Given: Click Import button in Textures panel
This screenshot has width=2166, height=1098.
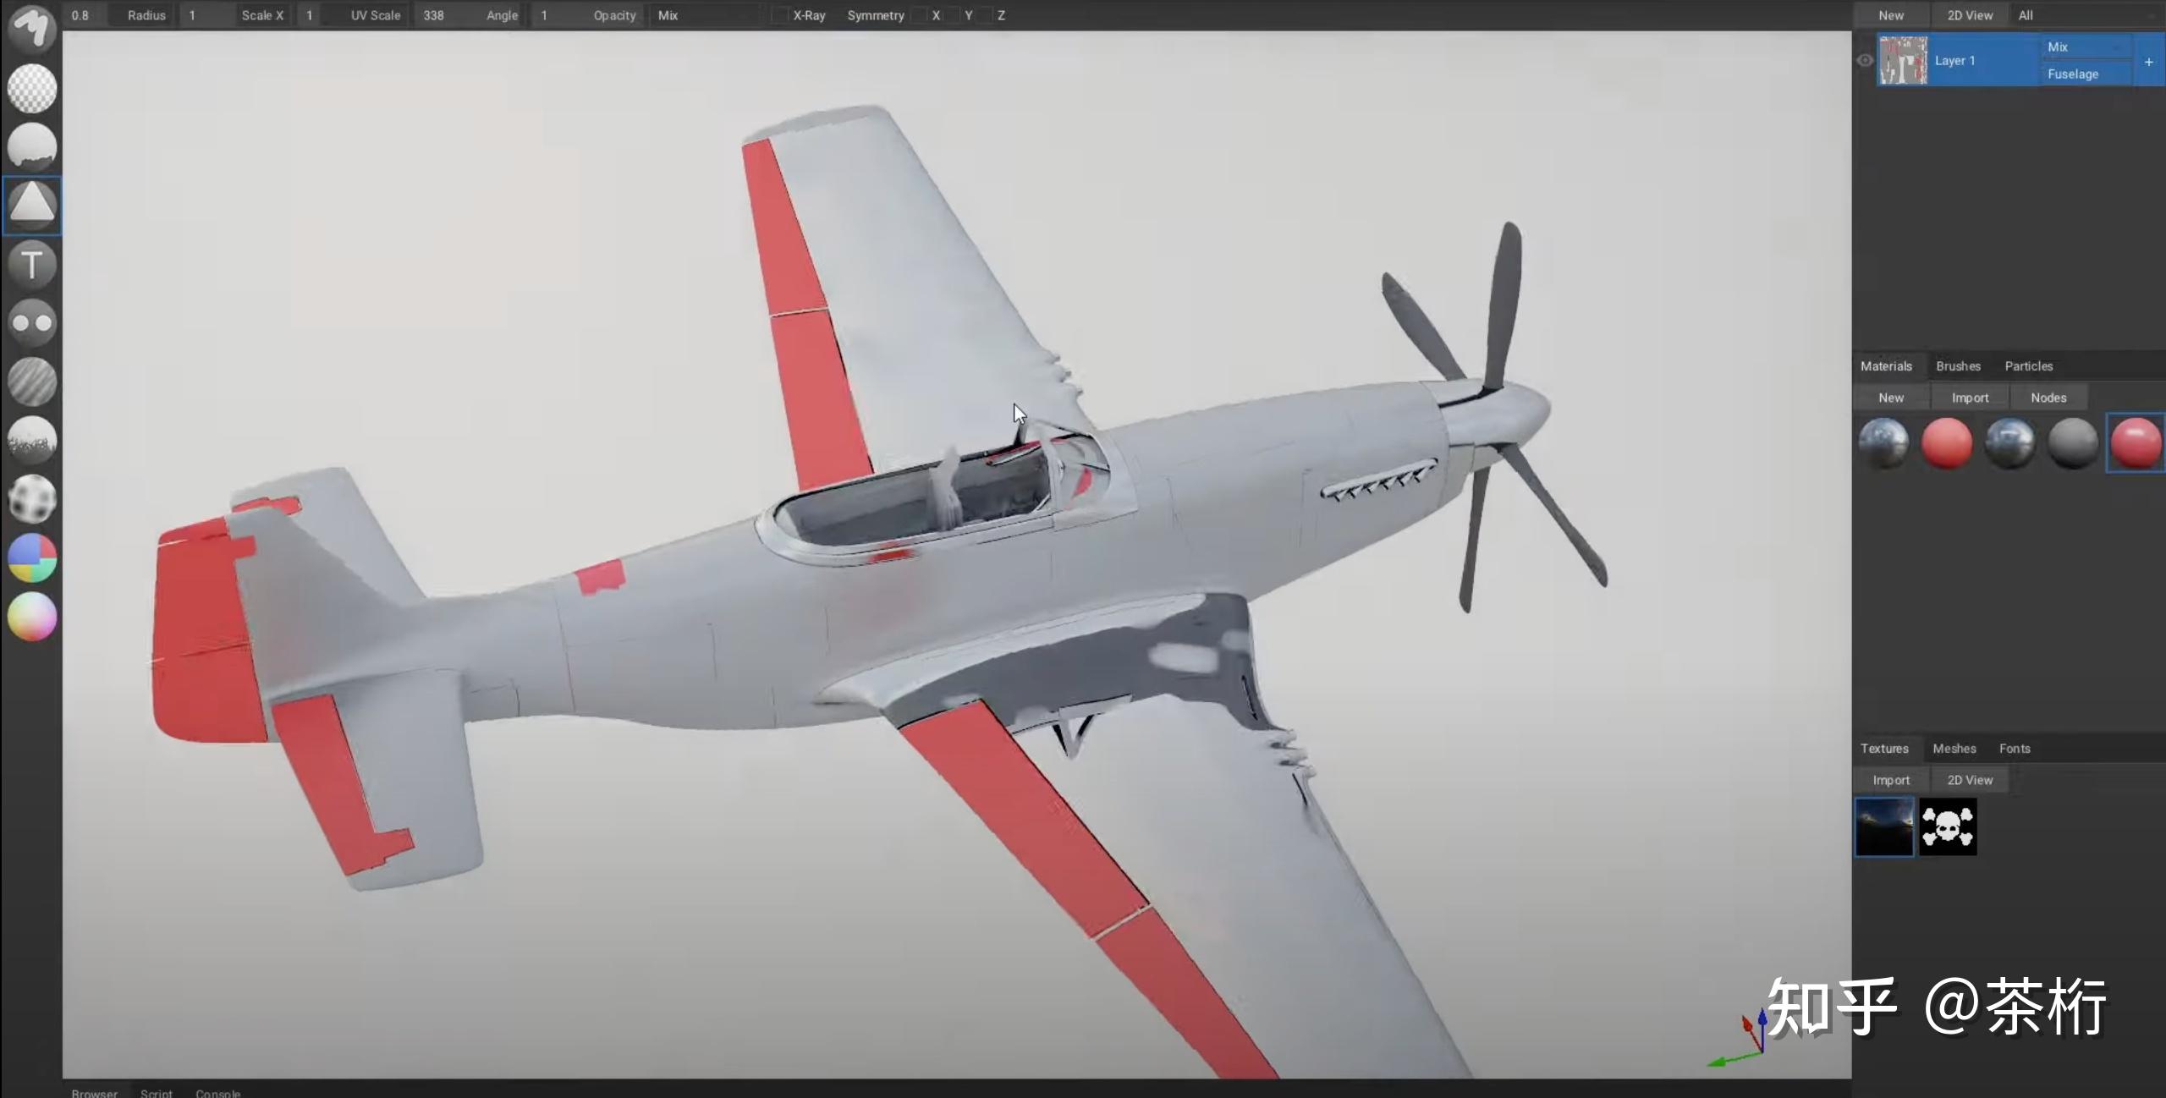Looking at the screenshot, I should [x=1890, y=780].
